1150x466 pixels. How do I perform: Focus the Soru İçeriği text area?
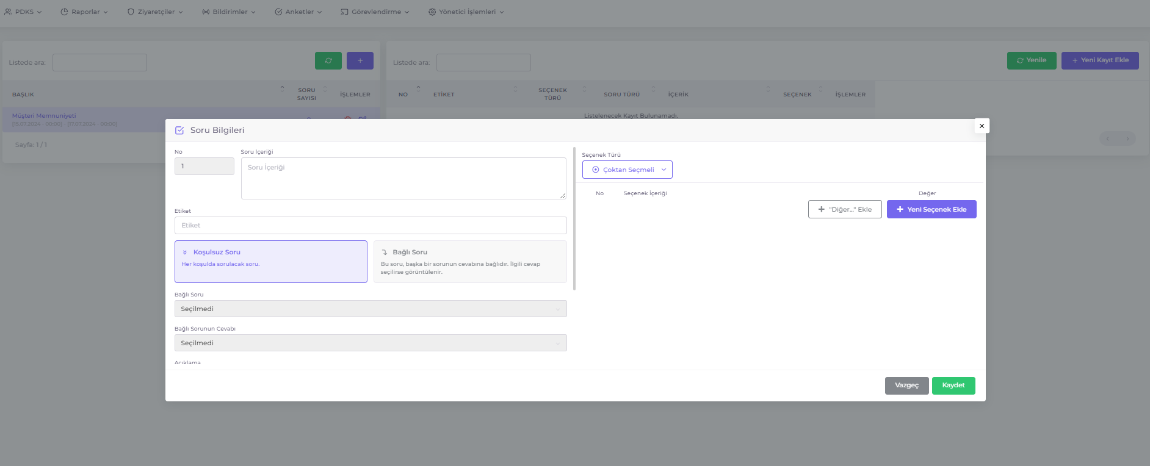[x=403, y=178]
